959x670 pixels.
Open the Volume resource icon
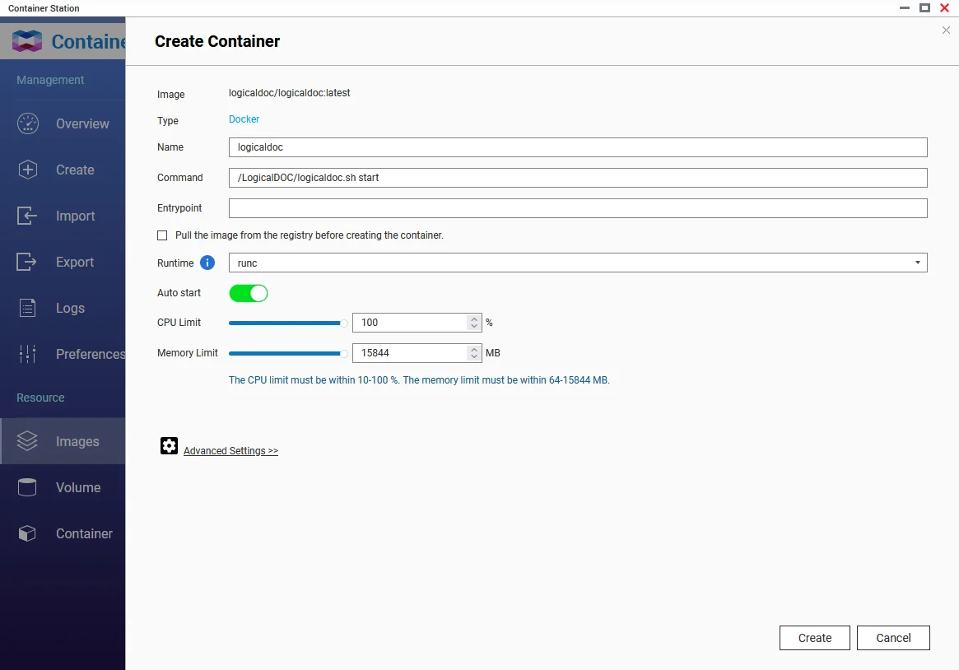27,487
